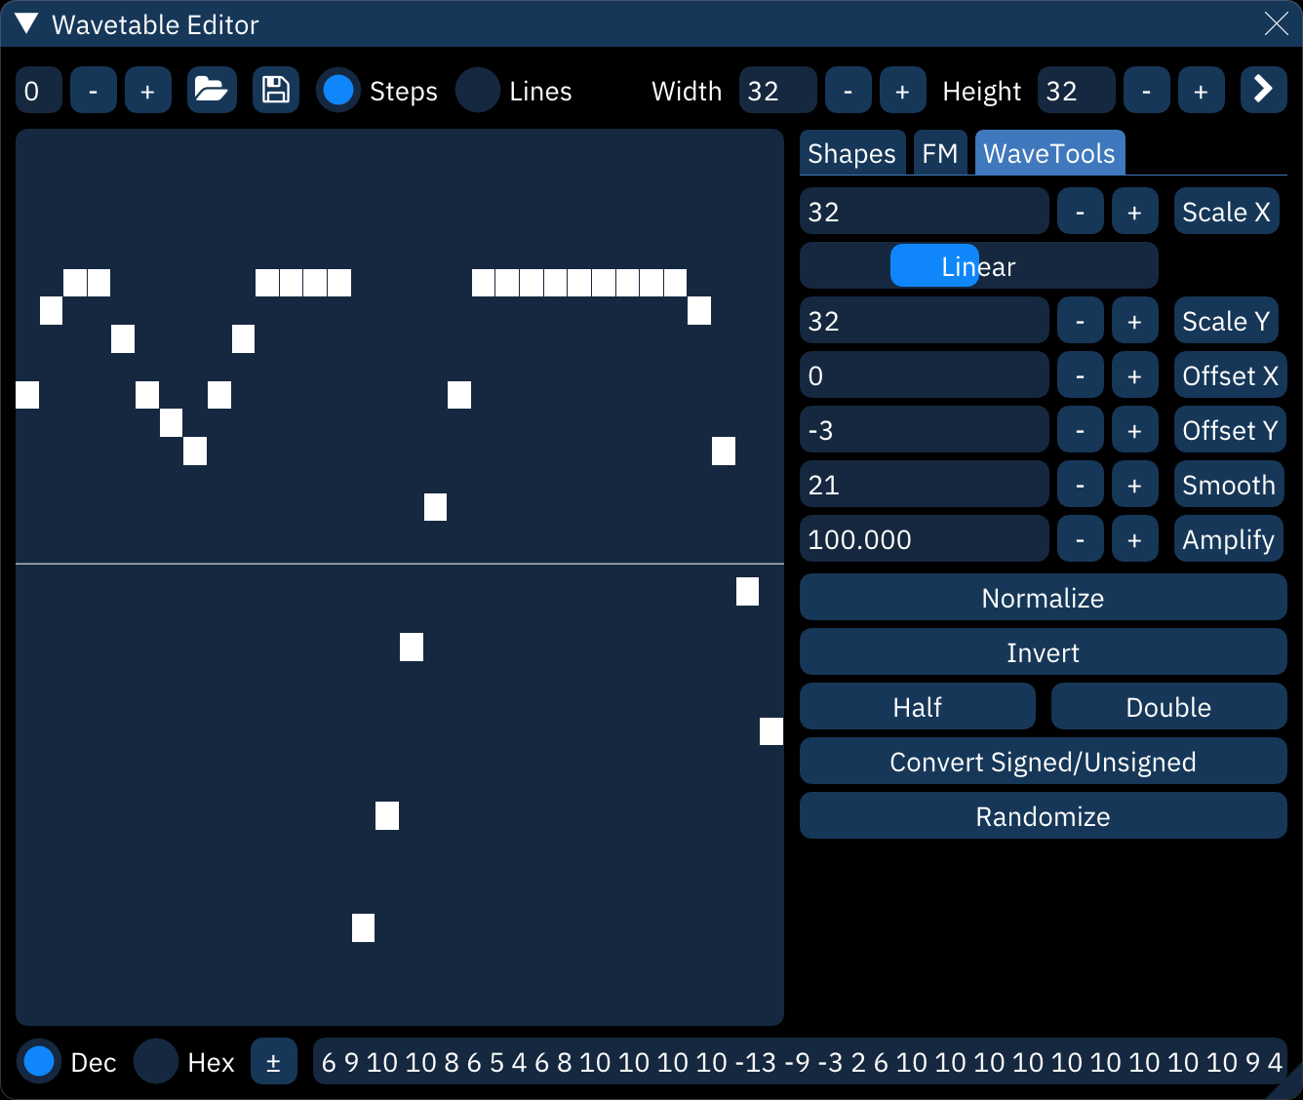This screenshot has height=1100, width=1303.
Task: Apply Invert to the waveform
Action: (x=1043, y=652)
